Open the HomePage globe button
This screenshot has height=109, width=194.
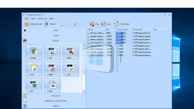(122, 24)
